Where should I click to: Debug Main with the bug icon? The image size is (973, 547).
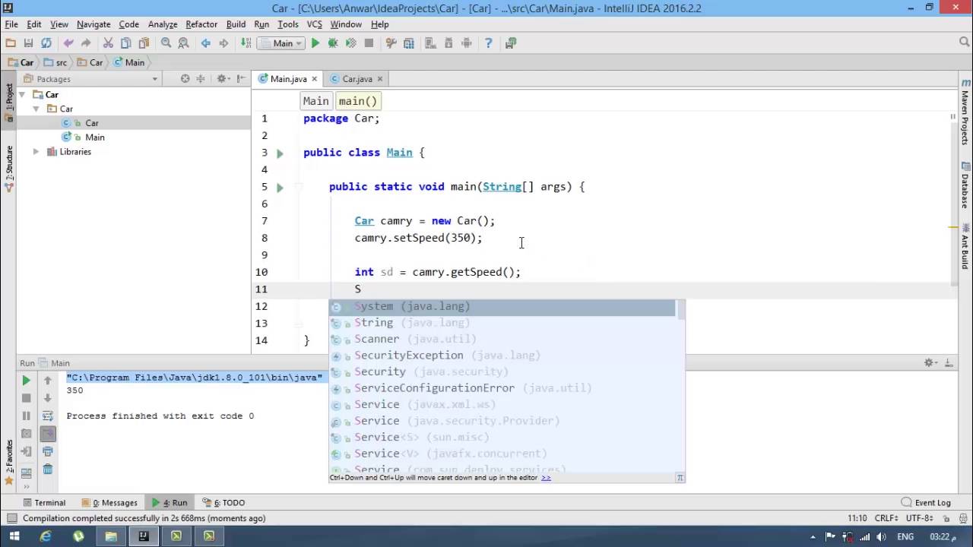(x=333, y=43)
